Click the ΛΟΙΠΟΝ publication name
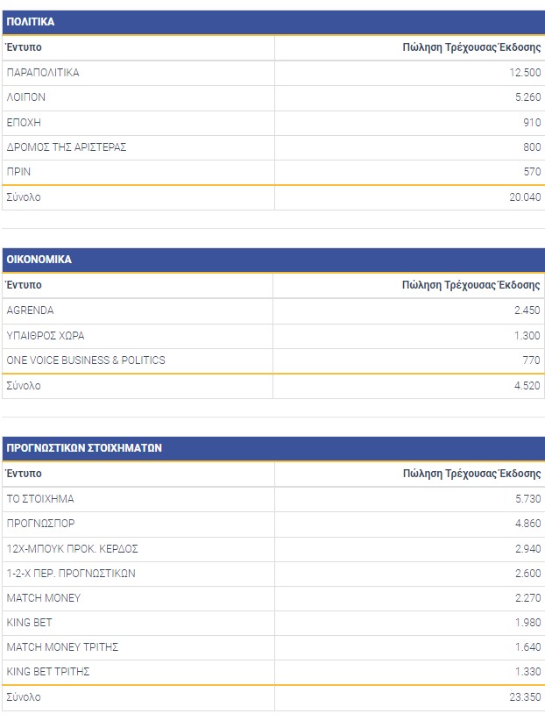Screen dimensions: 545x728 click(x=26, y=97)
